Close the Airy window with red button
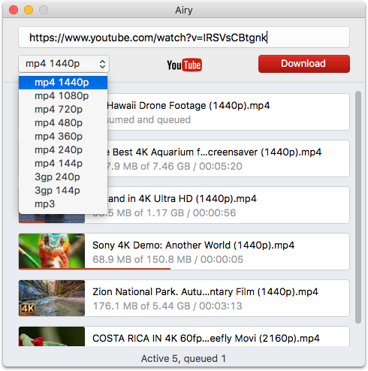This screenshot has height=371, width=368. point(14,10)
